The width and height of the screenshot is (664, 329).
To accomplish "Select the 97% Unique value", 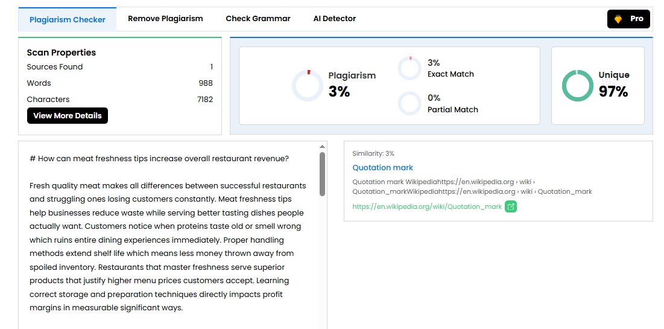I will click(x=613, y=92).
